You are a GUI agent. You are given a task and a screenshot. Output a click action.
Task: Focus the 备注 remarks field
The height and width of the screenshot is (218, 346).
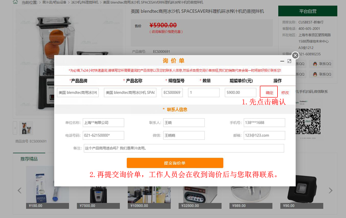[184, 148]
